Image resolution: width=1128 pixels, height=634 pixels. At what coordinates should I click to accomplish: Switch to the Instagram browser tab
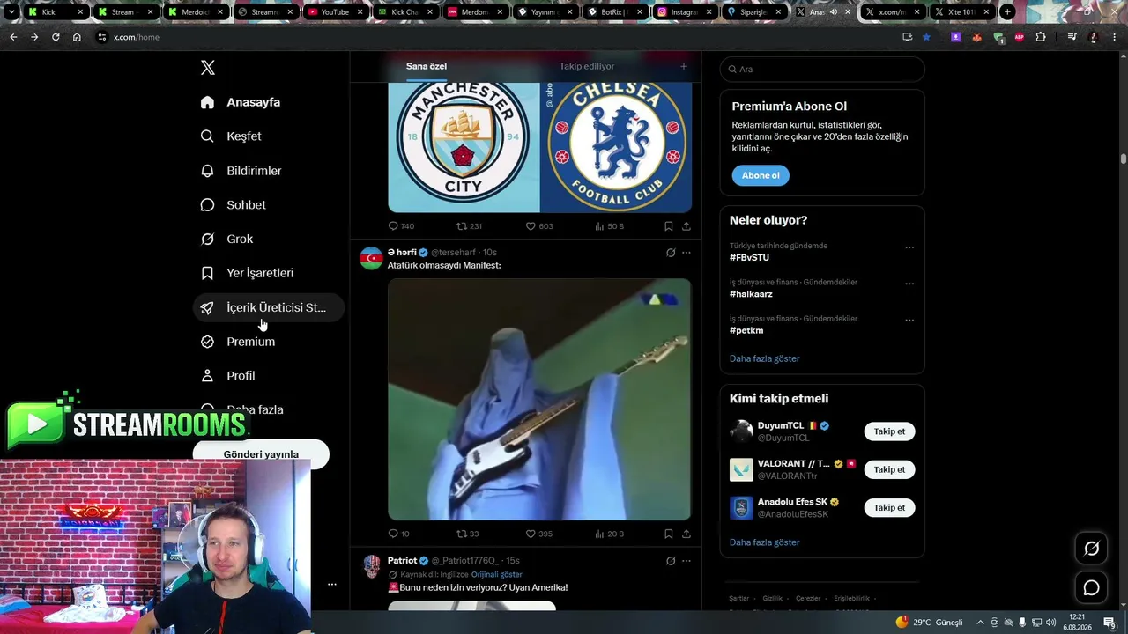pyautogui.click(x=684, y=12)
